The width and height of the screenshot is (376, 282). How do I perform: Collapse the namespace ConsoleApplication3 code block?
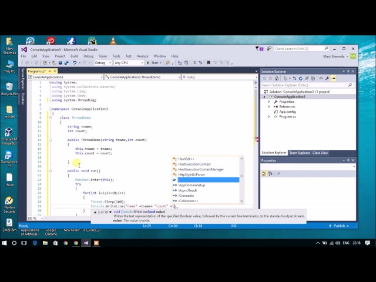[50, 109]
